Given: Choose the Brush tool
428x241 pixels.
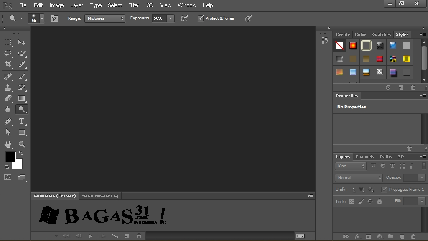Looking at the screenshot, I should click(x=22, y=76).
